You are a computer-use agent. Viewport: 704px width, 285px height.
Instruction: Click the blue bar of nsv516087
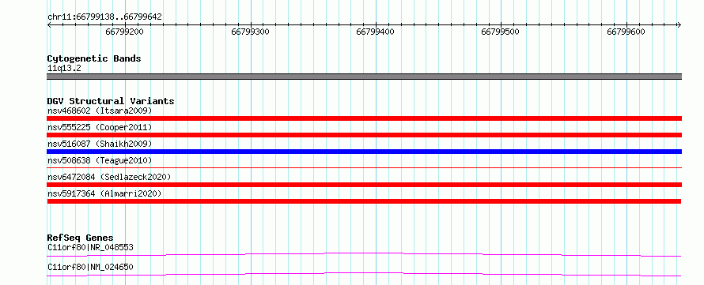coord(364,152)
